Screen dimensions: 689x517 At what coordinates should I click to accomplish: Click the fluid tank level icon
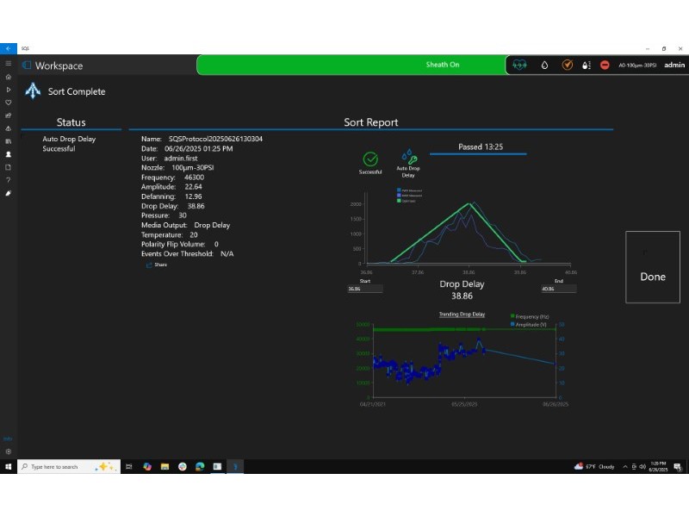point(586,65)
